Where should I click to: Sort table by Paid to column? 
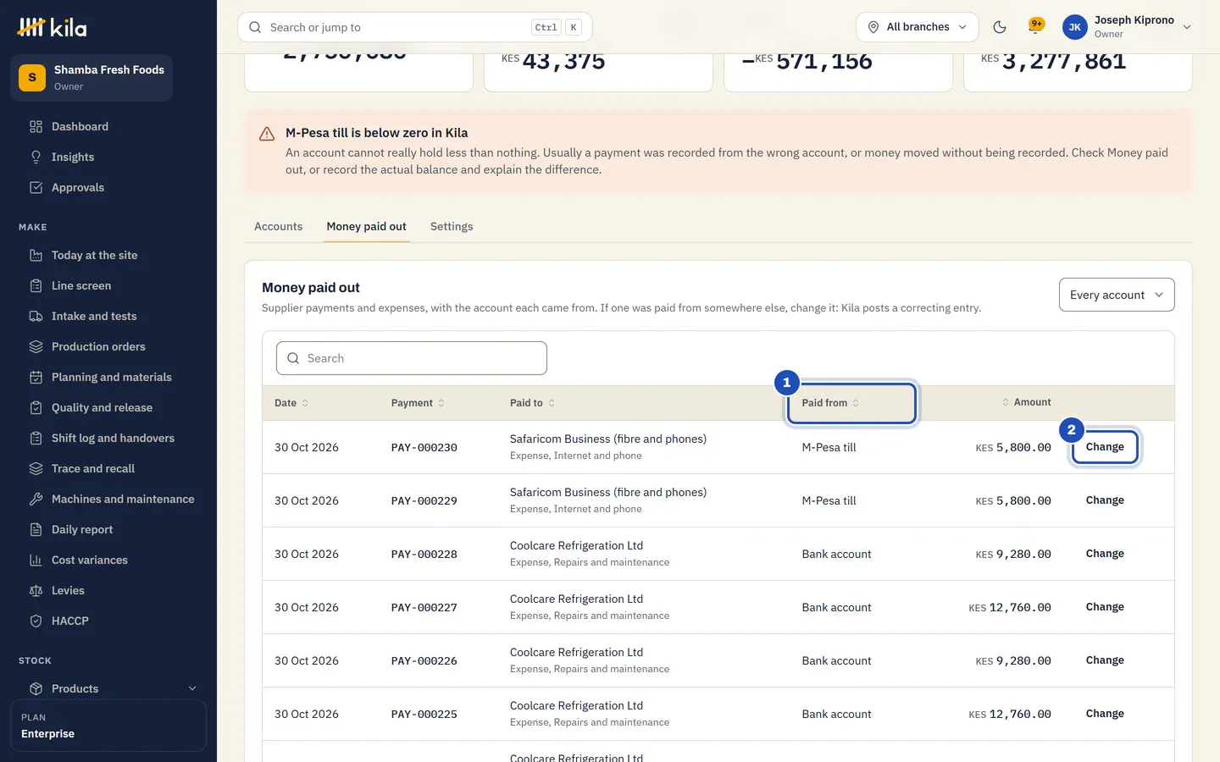[x=532, y=403]
